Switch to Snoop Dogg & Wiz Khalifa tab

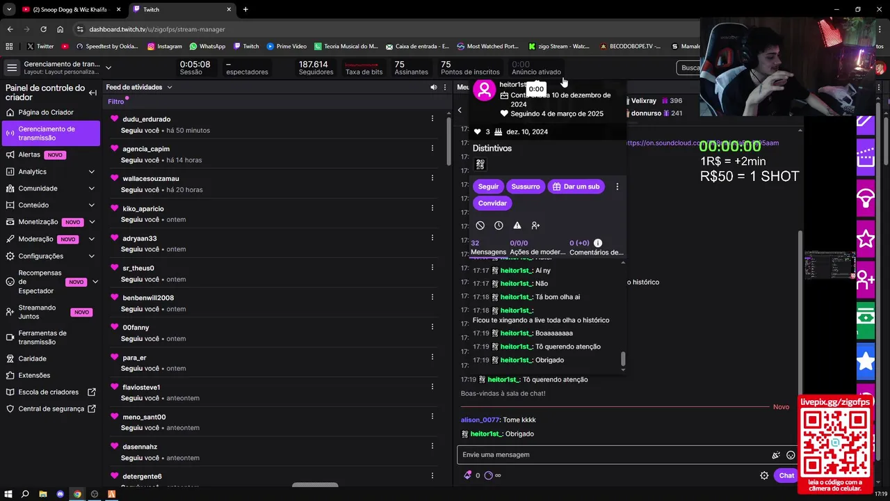coord(70,10)
